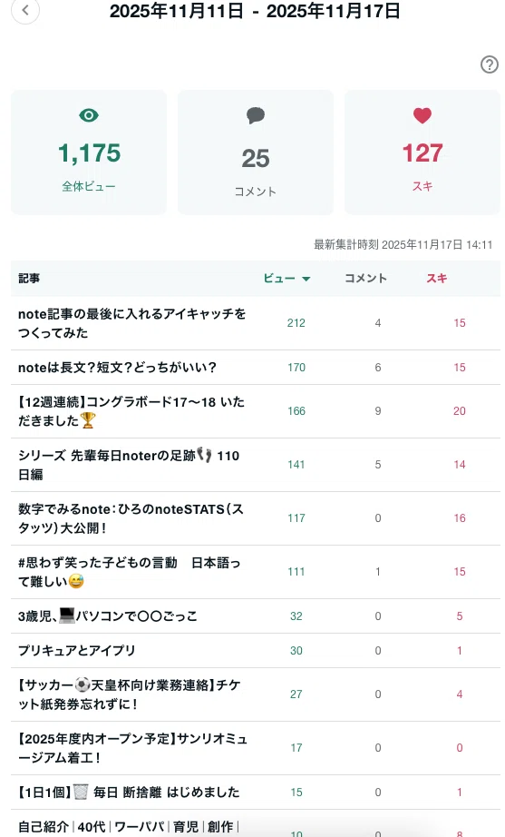Click the date range 2025年11月11日 - 11月17日 heading
Image resolution: width=505 pixels, height=837 pixels.
point(255,11)
